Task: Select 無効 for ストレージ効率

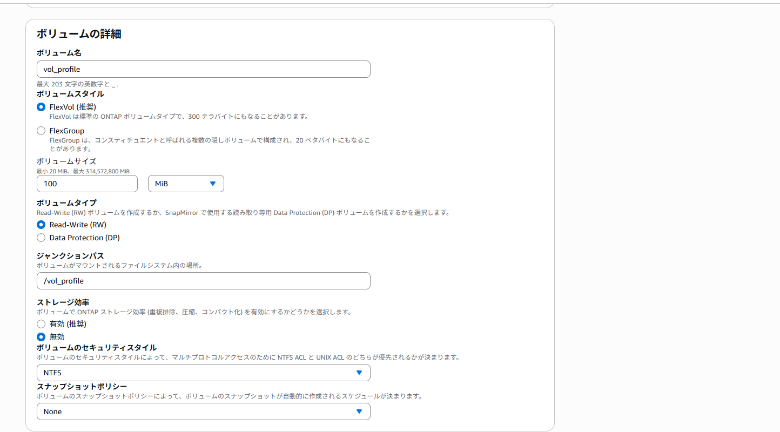Action: tap(41, 336)
